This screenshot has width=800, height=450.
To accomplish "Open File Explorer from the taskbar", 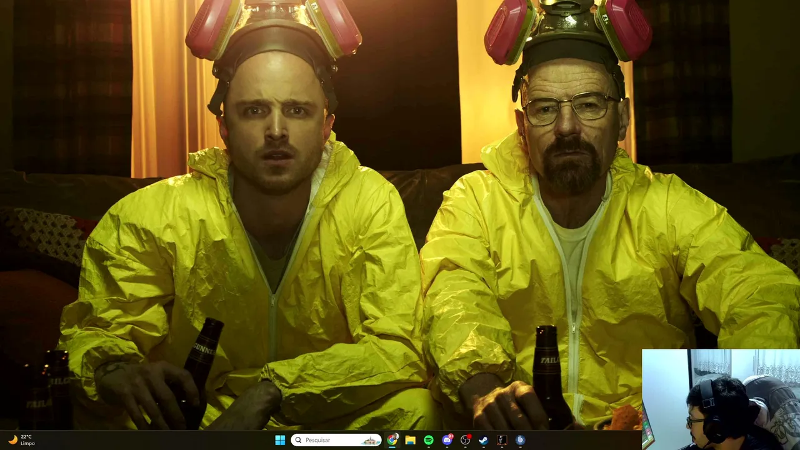I will [410, 440].
